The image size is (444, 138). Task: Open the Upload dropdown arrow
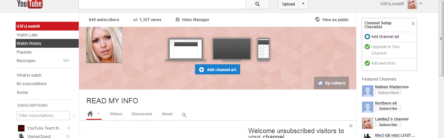point(304,4)
